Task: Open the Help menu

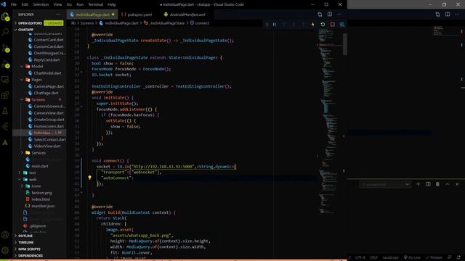Action: 111,4
